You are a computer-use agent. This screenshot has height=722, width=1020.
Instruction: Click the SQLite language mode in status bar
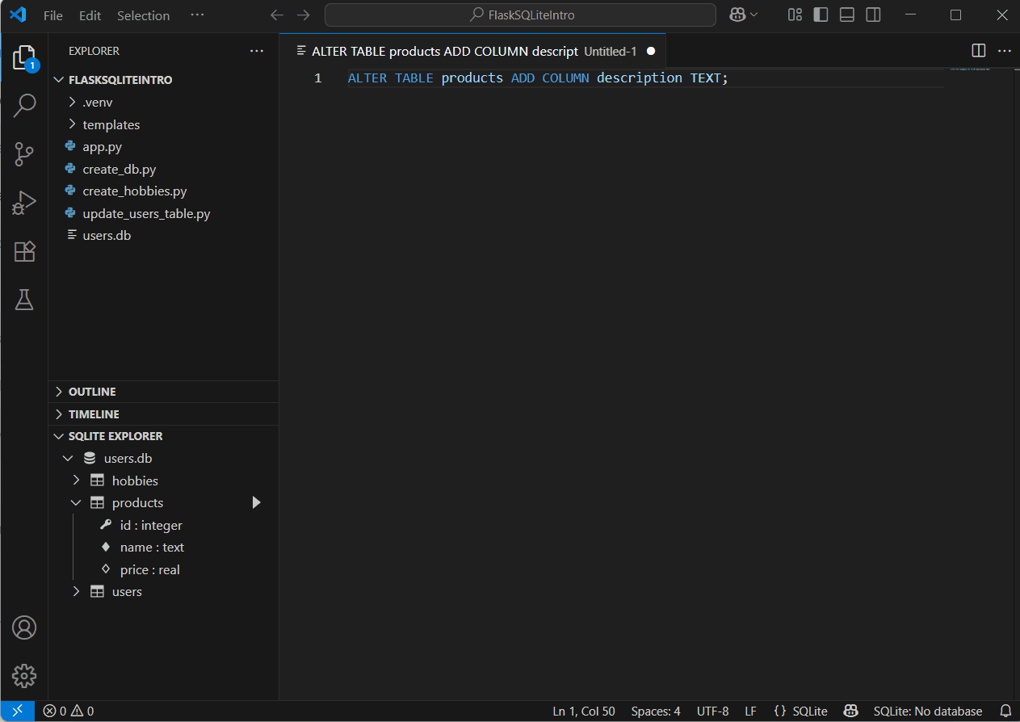(x=800, y=712)
